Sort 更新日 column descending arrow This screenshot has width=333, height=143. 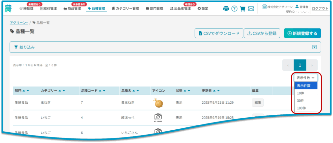coord(218,91)
